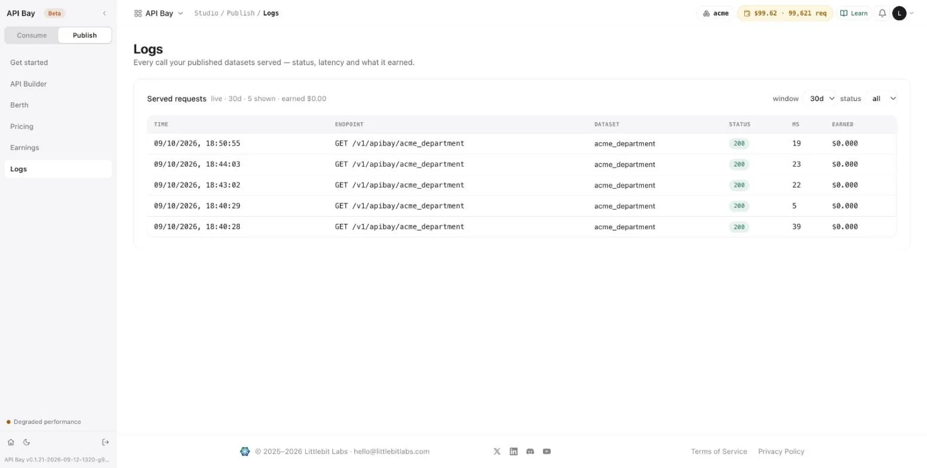Image resolution: width=927 pixels, height=468 pixels.
Task: Open Get started in the sidebar
Action: [x=58, y=63]
